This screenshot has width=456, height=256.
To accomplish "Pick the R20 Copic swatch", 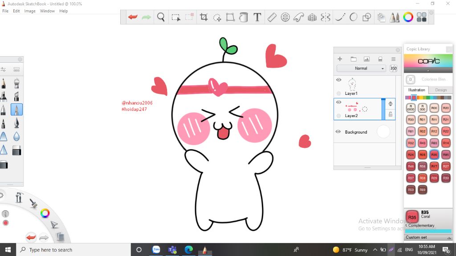I will pyautogui.click(x=446, y=108).
